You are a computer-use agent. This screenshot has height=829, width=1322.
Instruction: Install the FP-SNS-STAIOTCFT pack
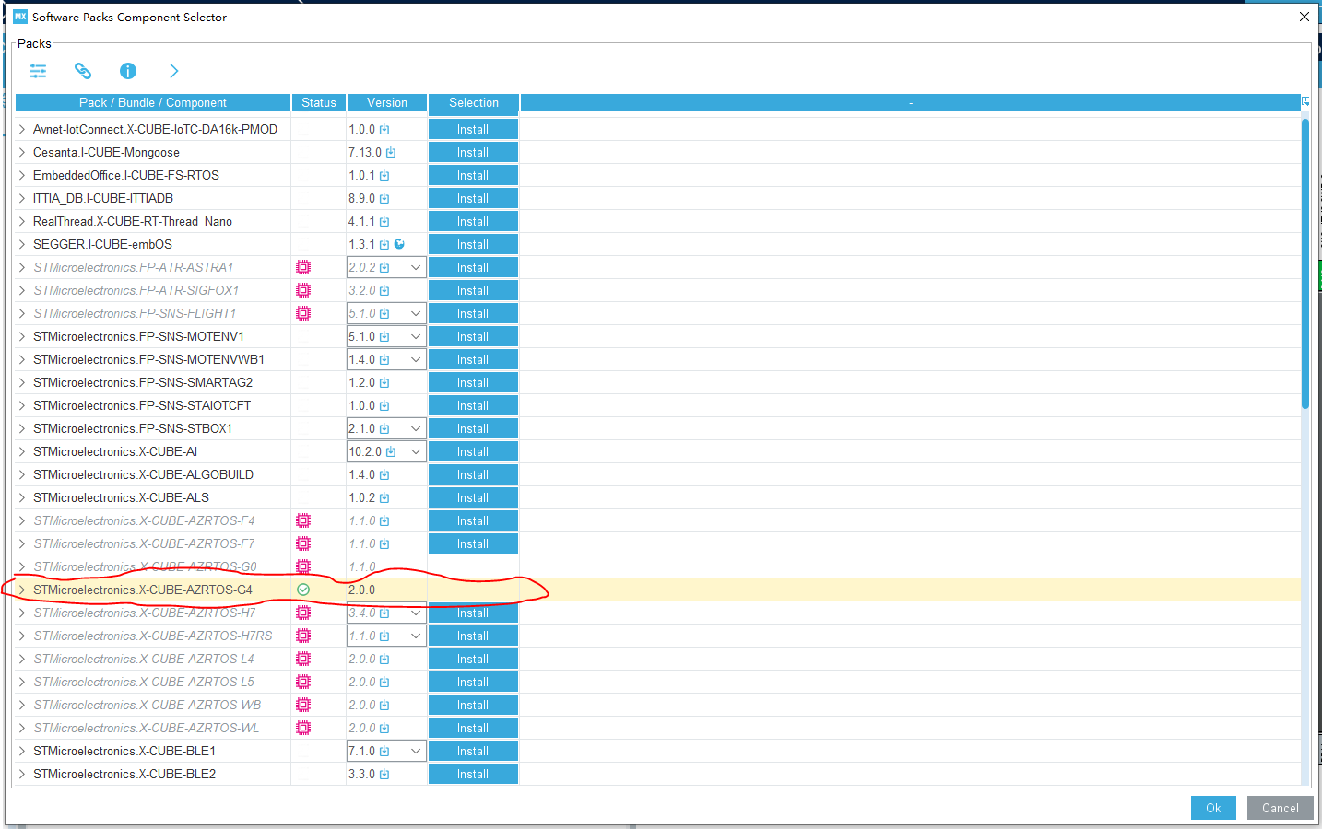[x=473, y=405]
